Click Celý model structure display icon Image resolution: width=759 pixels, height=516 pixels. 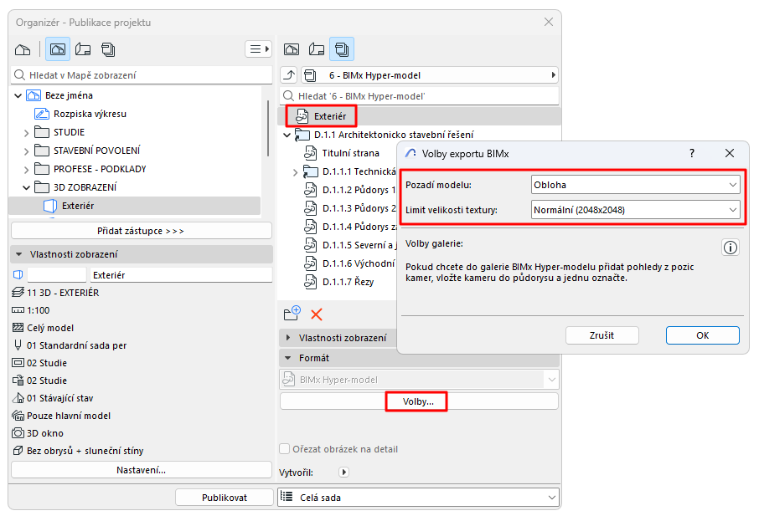click(18, 328)
